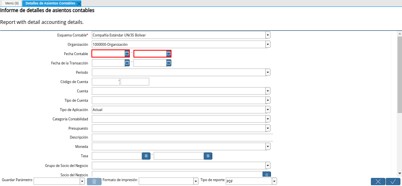Open calendar for Fecha de la Transacción end
The width and height of the screenshot is (402, 186).
point(169,63)
